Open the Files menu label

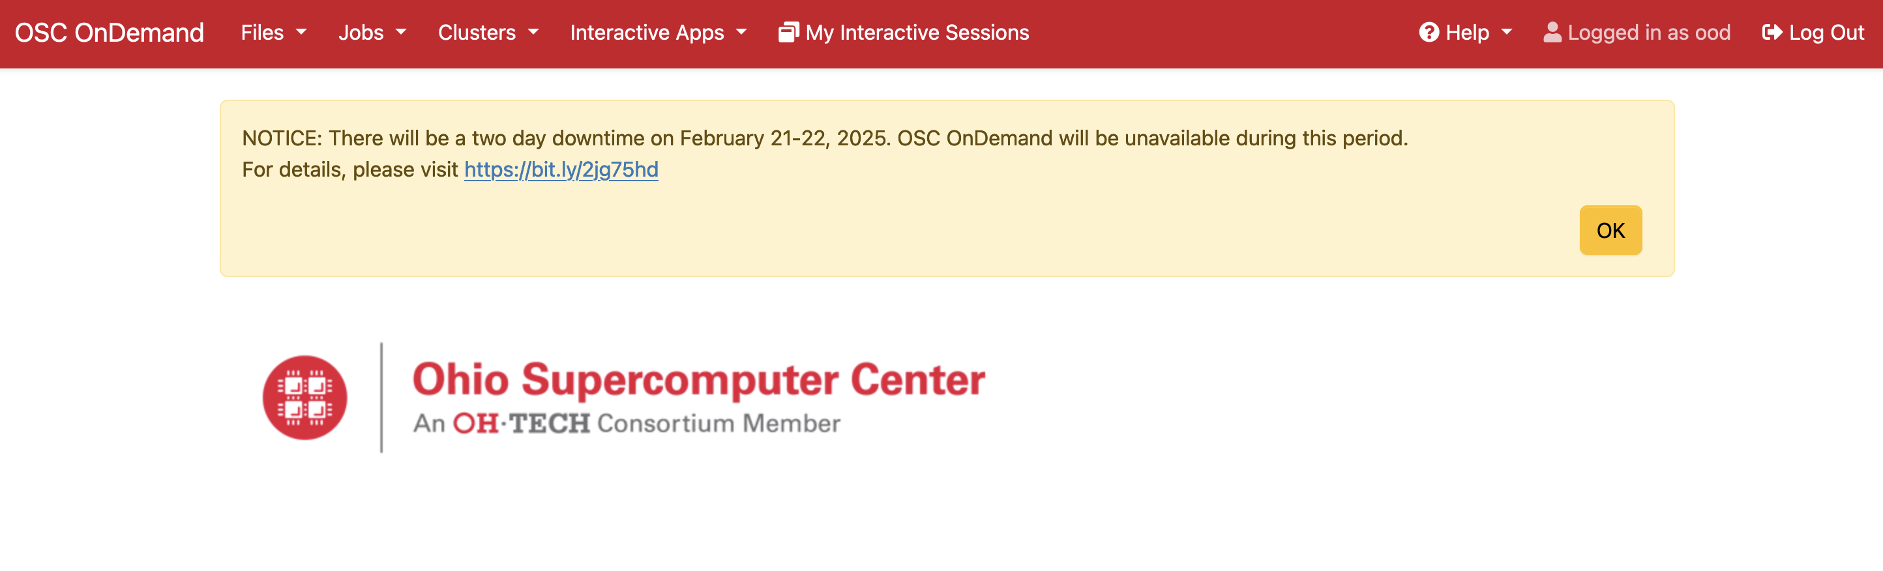[x=261, y=33]
